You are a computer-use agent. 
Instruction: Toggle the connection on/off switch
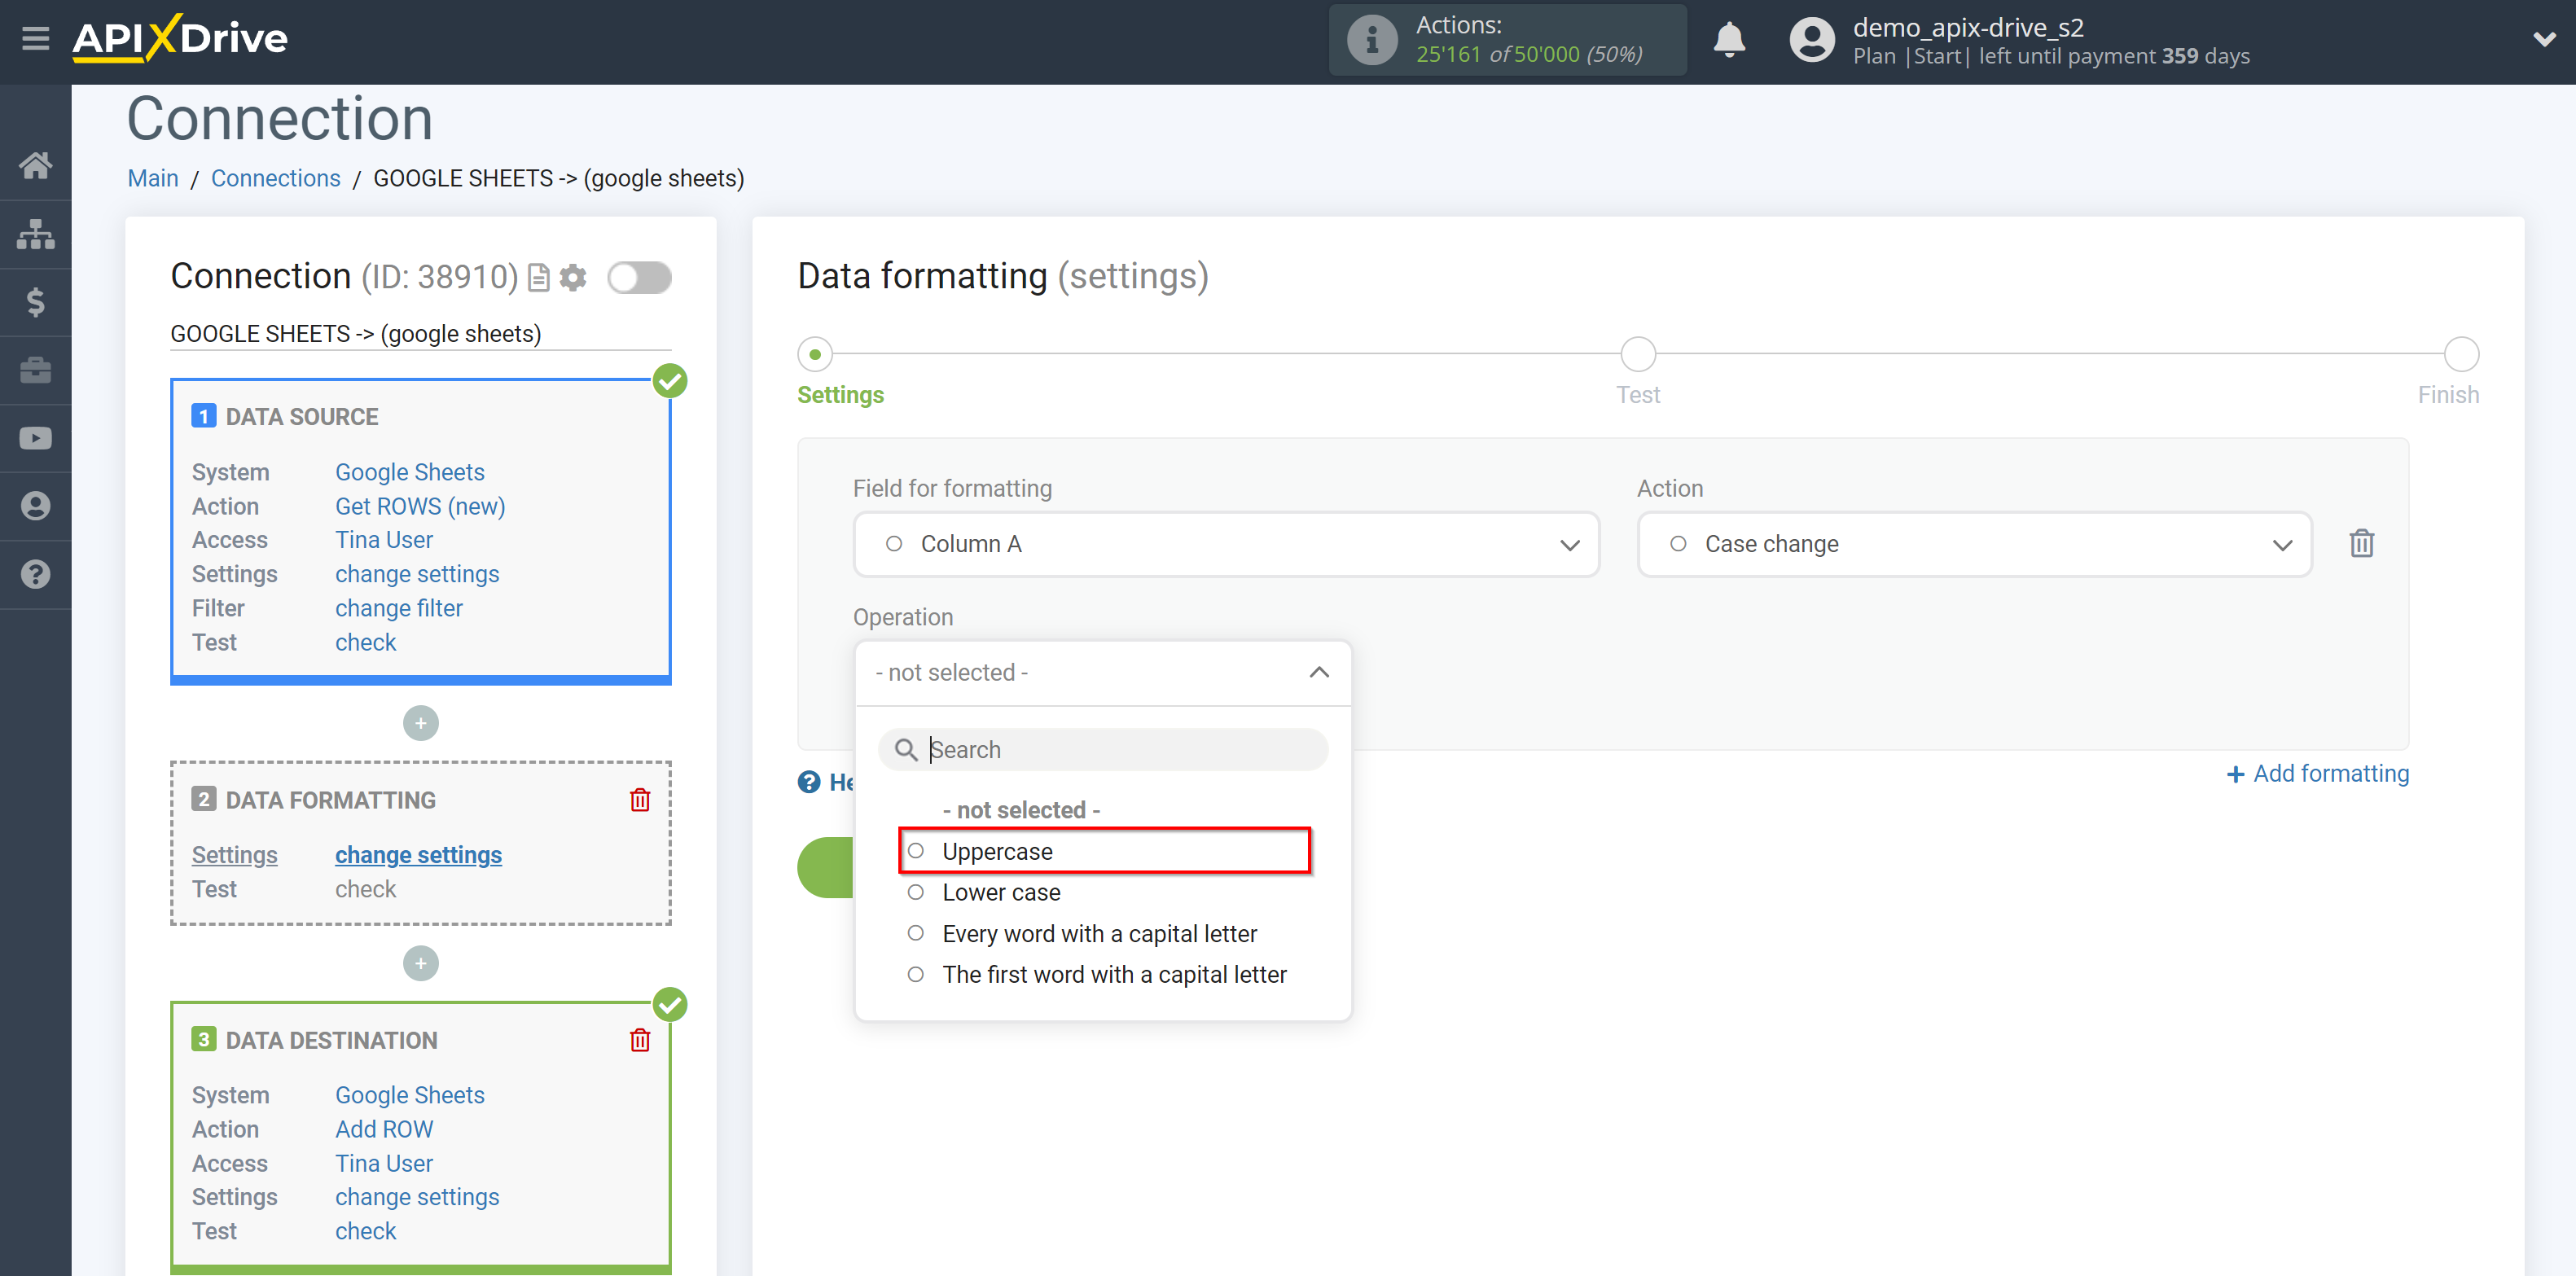[640, 277]
